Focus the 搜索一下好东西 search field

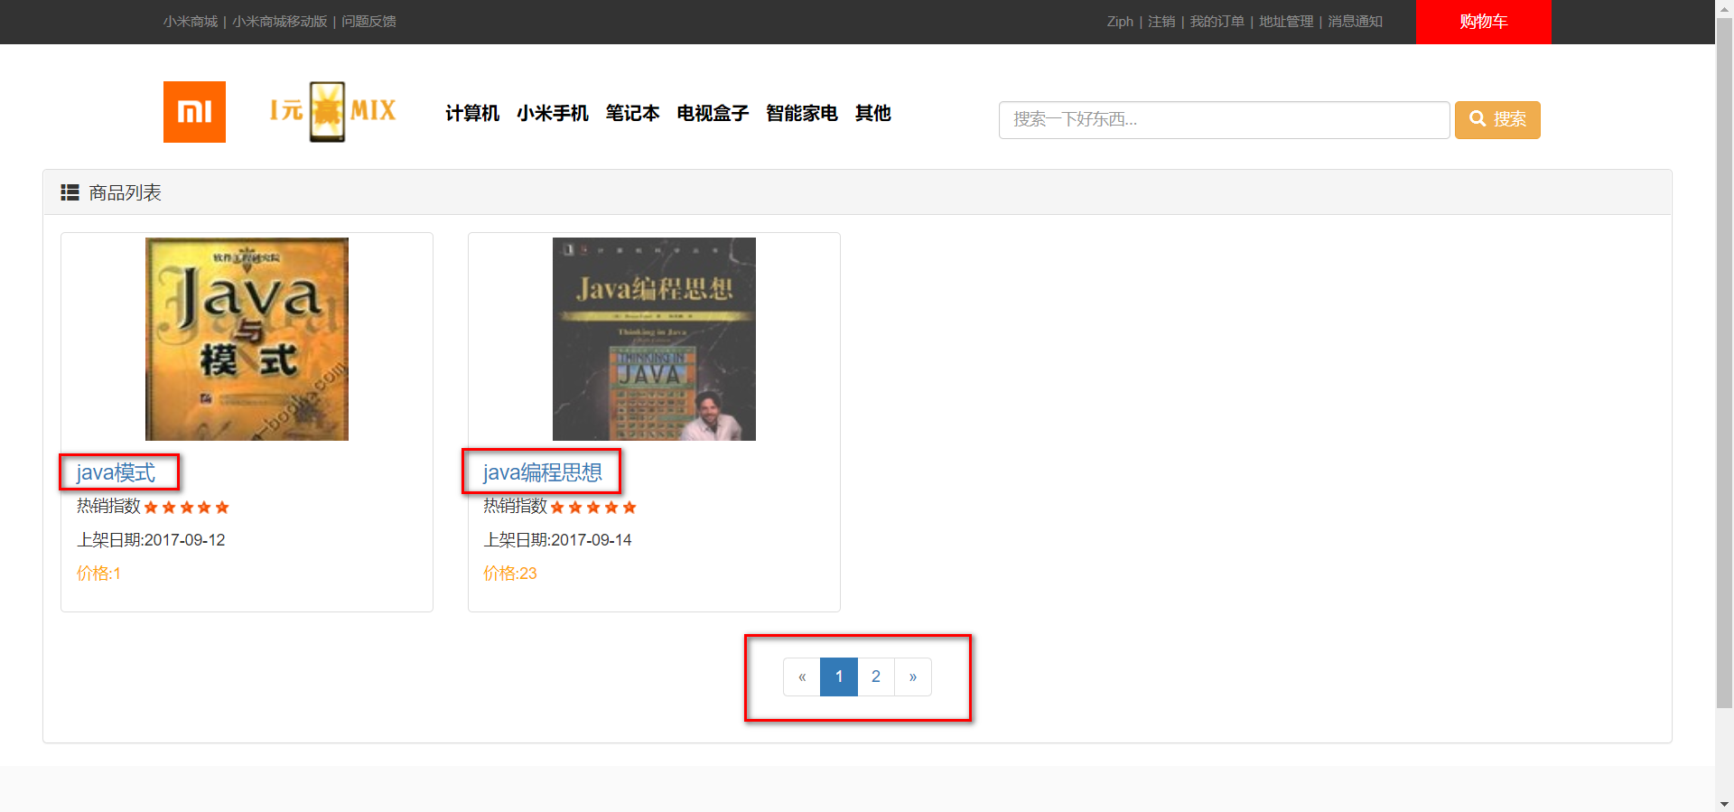click(1224, 120)
